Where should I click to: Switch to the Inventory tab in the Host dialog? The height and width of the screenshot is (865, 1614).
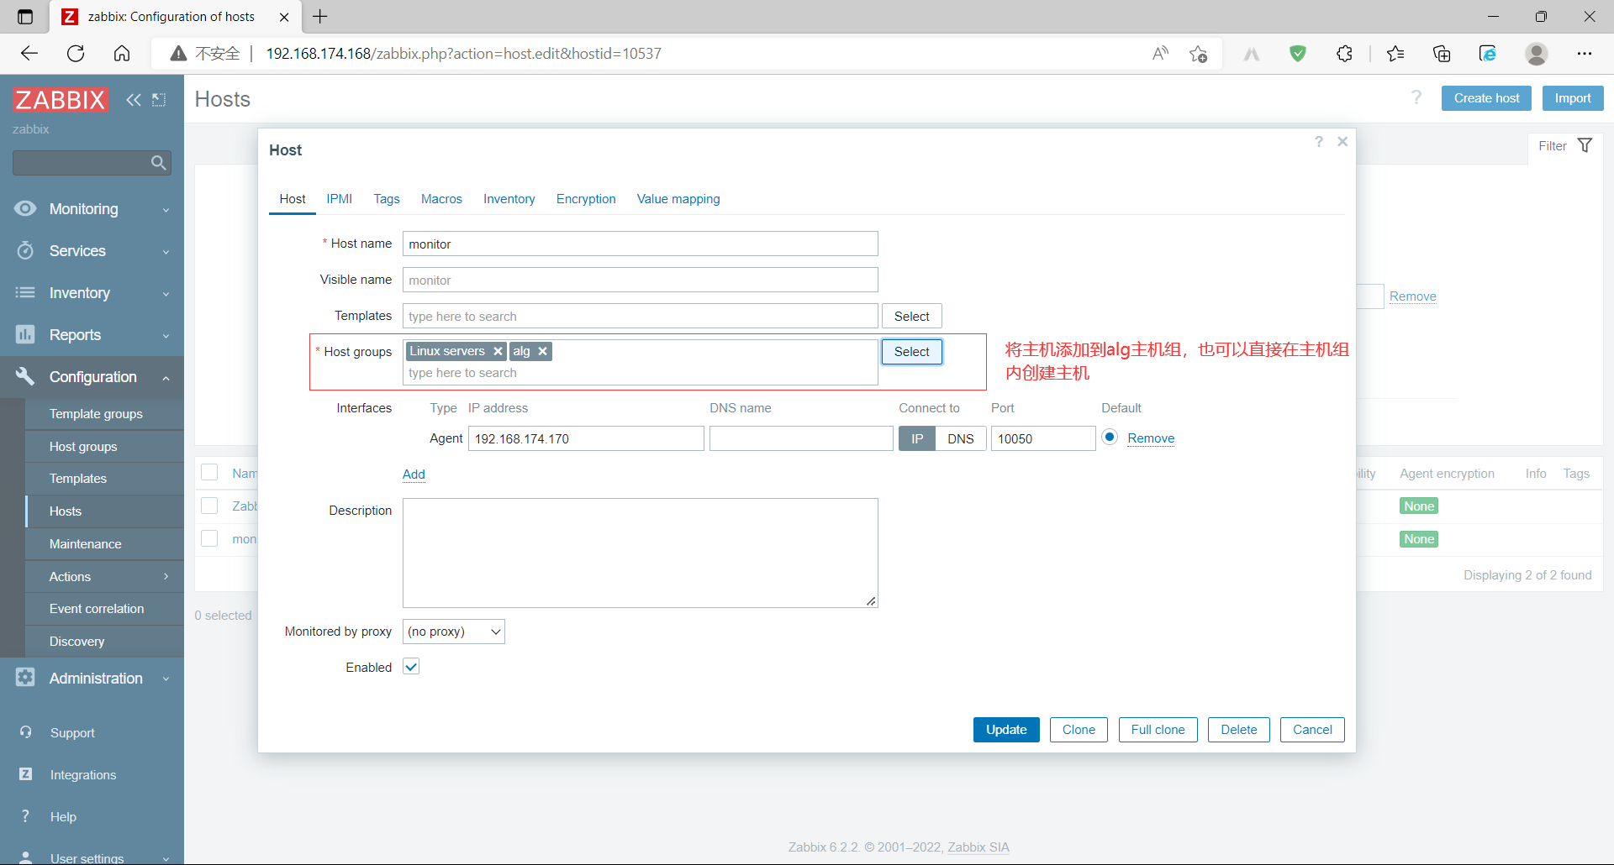pyautogui.click(x=509, y=199)
